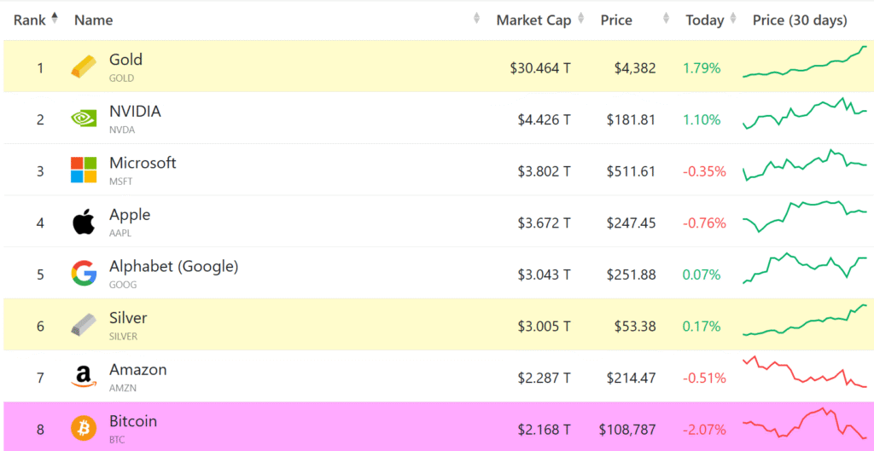This screenshot has height=451, width=874.
Task: Click the Apple logo icon
Action: coord(84,223)
